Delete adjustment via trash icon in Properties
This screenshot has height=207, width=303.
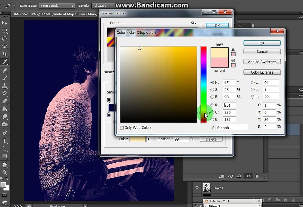pyautogui.click(x=257, y=176)
